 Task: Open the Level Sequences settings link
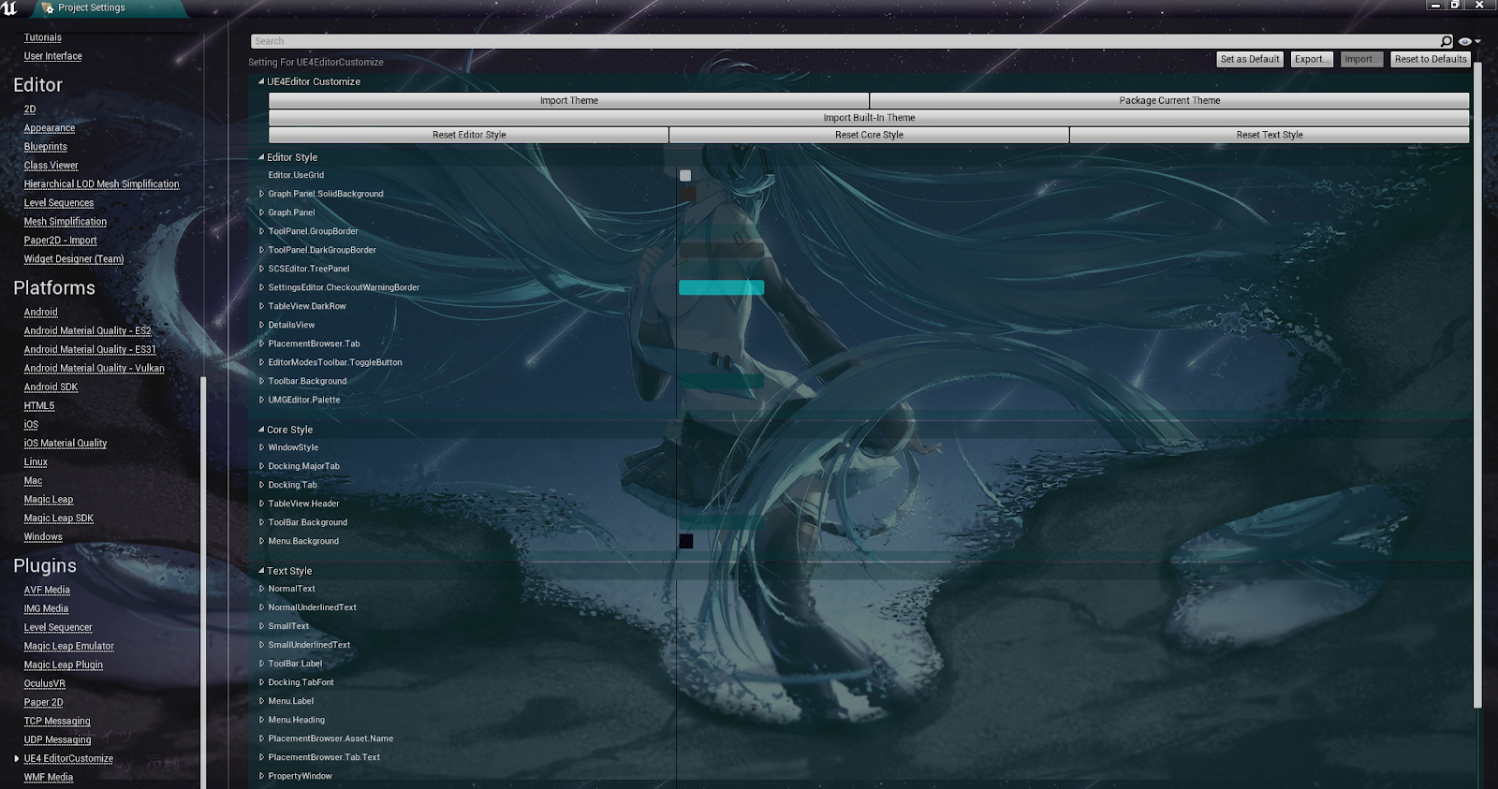pyautogui.click(x=59, y=203)
